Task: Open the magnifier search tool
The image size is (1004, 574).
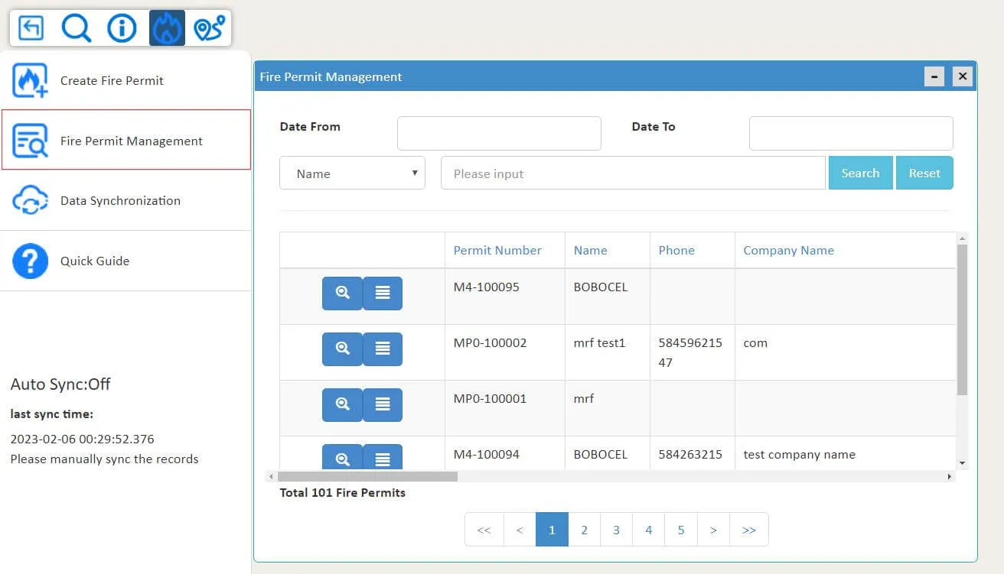Action: click(77, 28)
